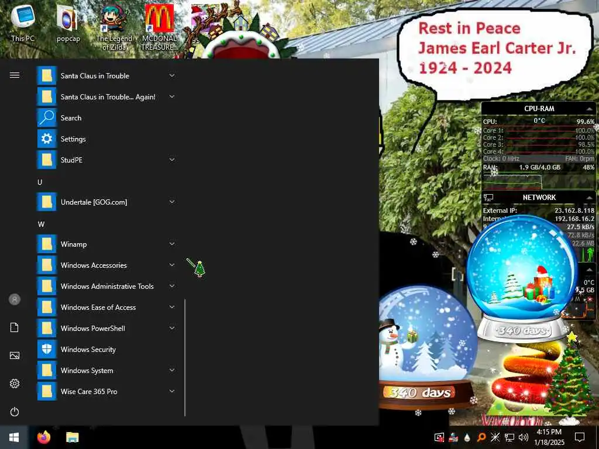The image size is (599, 449).
Task: Expand the StudPE folder chevron
Action: click(x=172, y=160)
